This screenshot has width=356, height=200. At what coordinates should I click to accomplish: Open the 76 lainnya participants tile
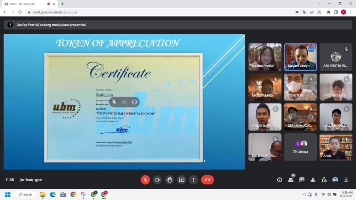300,147
